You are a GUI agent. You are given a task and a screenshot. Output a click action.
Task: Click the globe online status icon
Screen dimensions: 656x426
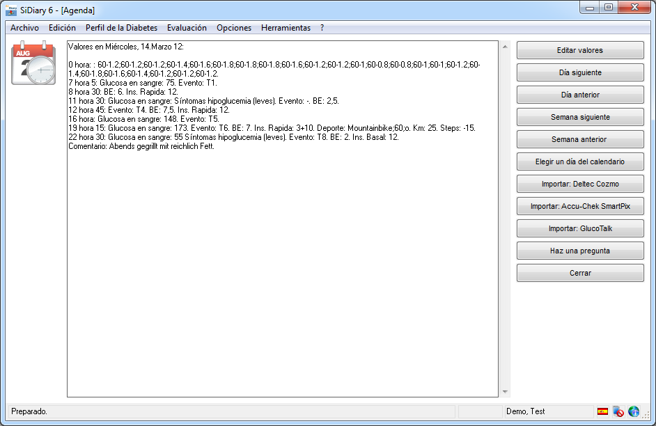tap(633, 411)
